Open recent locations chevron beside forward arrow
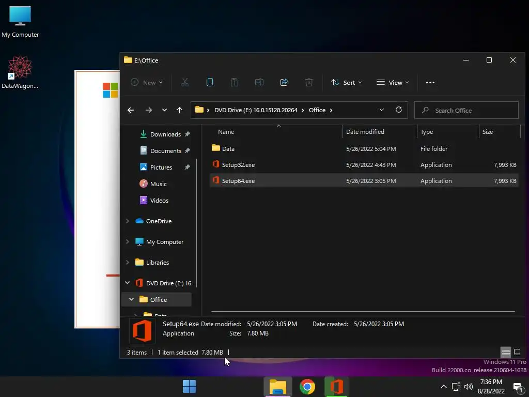This screenshot has height=397, width=529. click(164, 110)
